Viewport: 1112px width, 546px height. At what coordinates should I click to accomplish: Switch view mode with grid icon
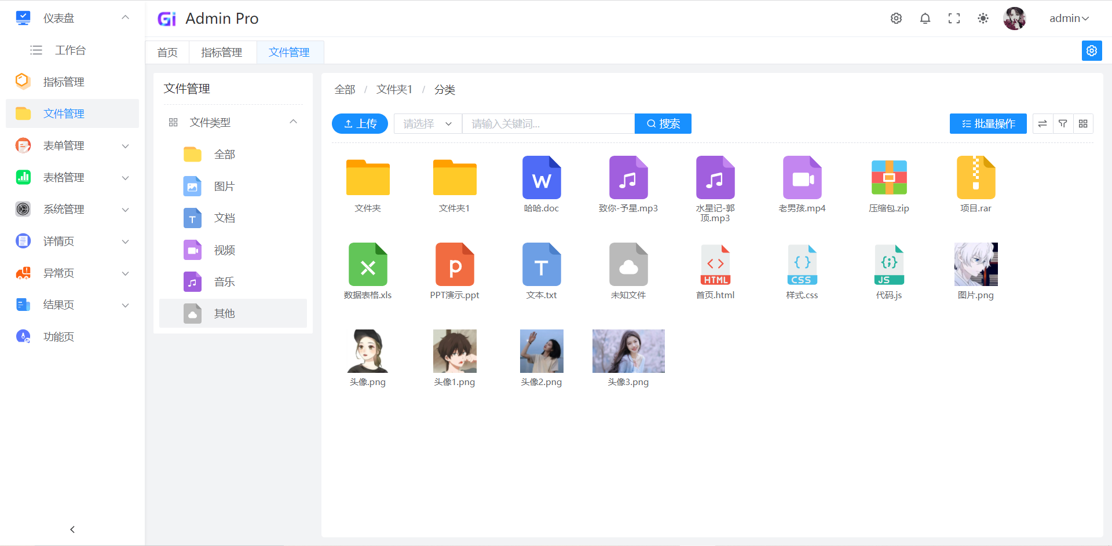pyautogui.click(x=1083, y=123)
